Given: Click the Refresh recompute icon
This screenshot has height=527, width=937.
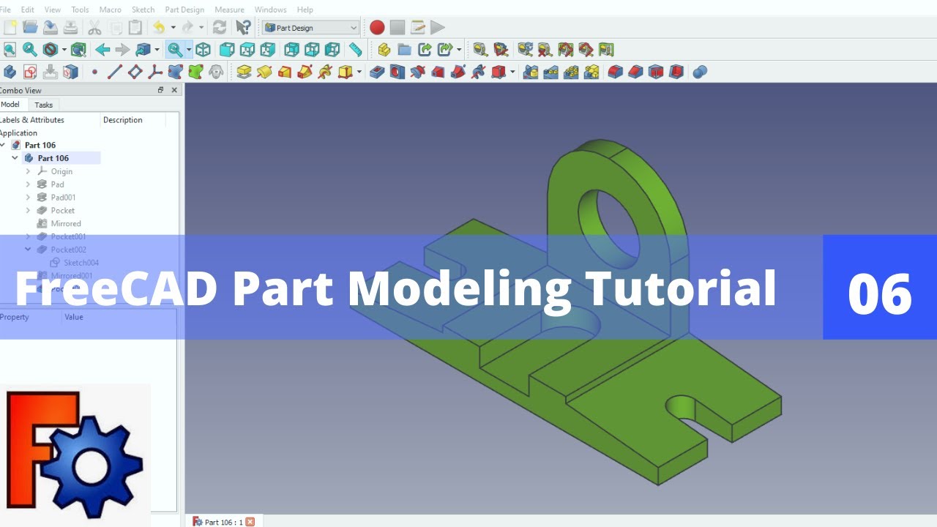Looking at the screenshot, I should coord(219,28).
